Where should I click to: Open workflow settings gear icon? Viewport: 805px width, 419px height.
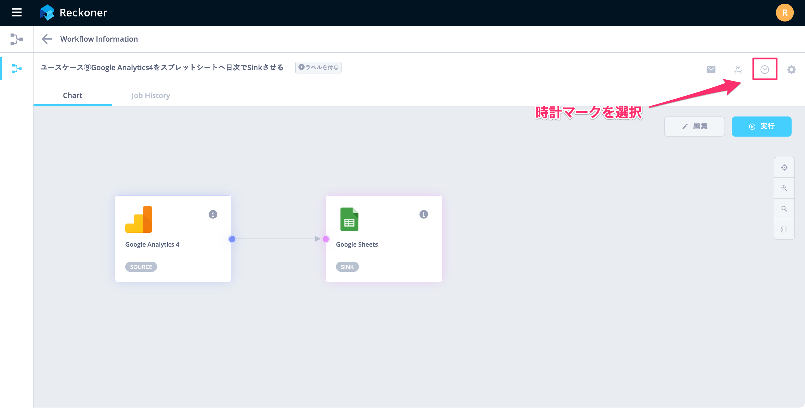(791, 69)
